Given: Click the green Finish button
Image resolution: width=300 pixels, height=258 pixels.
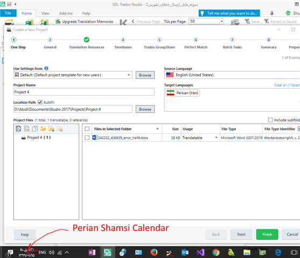Looking at the screenshot, I should click(267, 234).
